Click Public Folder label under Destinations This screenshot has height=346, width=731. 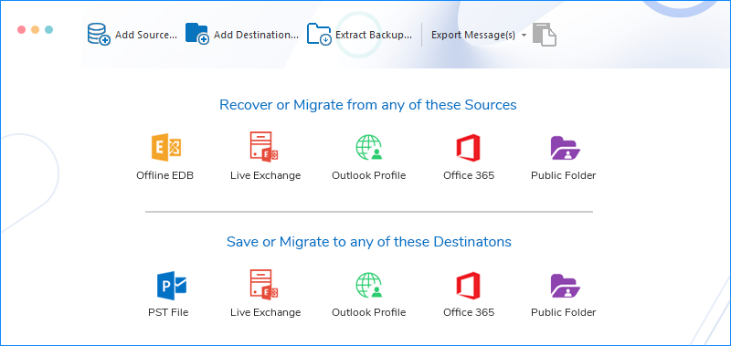click(x=563, y=312)
